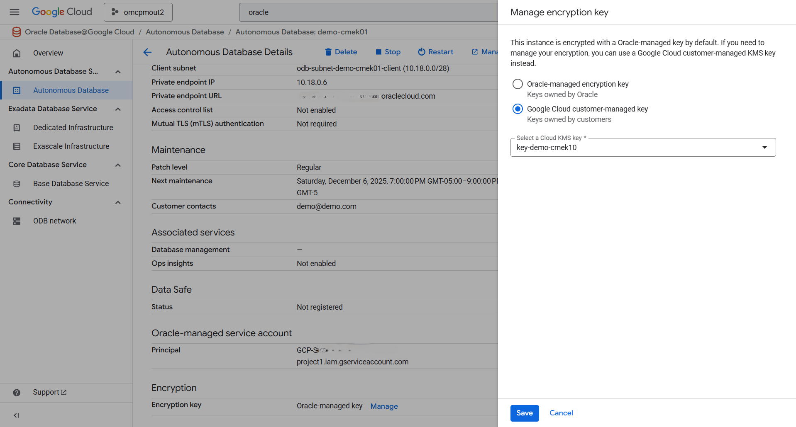
Task: Collapse the Autonomous Database S... section
Action: pos(118,72)
